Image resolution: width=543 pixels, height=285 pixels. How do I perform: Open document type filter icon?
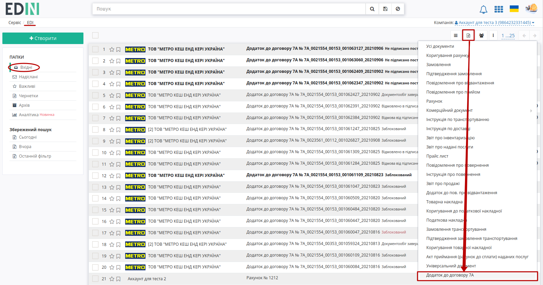click(468, 36)
